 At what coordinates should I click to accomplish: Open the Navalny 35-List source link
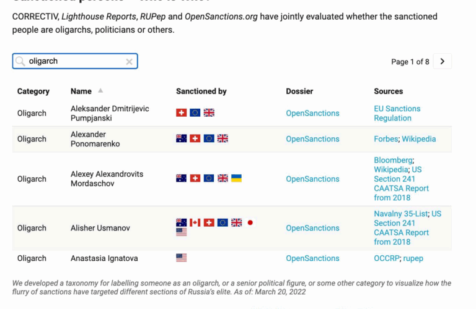pos(400,214)
